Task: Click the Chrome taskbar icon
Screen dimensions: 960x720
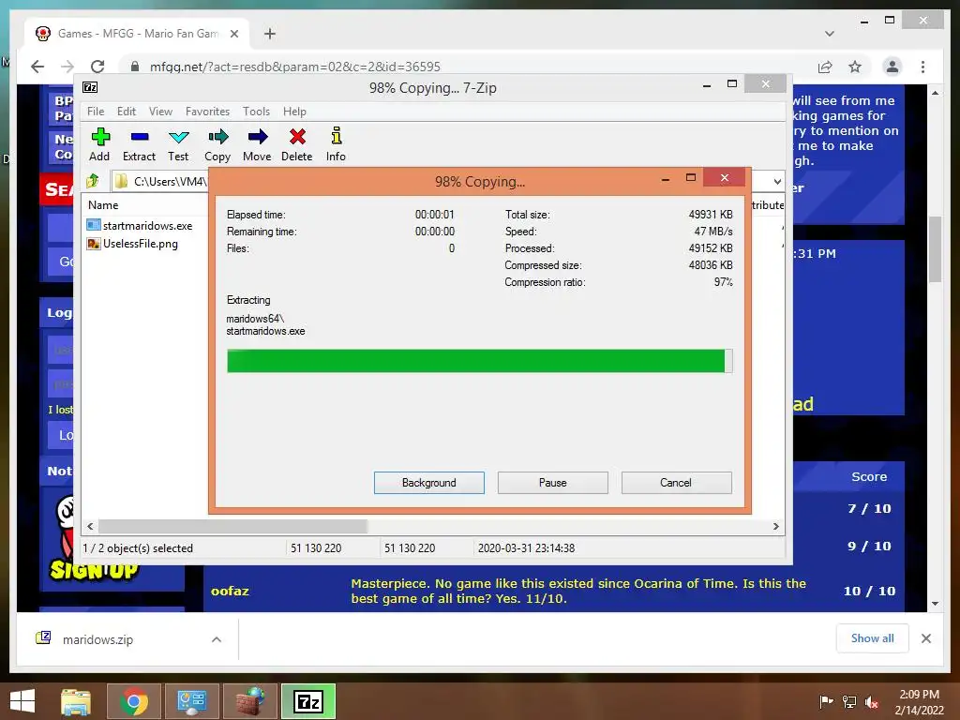Action: (x=134, y=701)
